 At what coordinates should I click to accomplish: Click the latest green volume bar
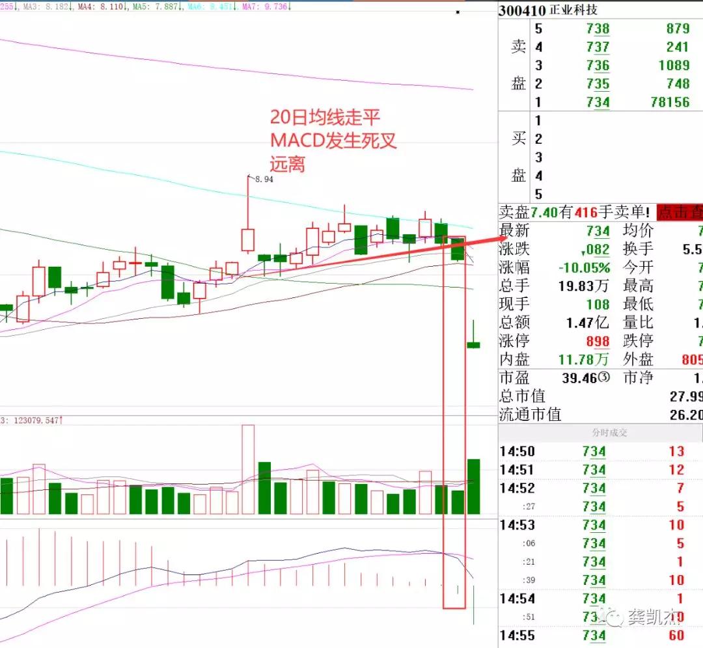473,487
